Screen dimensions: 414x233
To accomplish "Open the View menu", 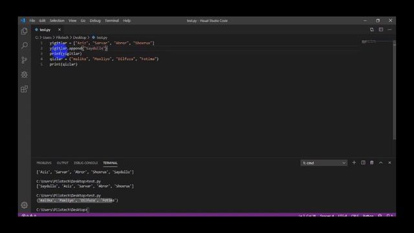I will coord(72,21).
